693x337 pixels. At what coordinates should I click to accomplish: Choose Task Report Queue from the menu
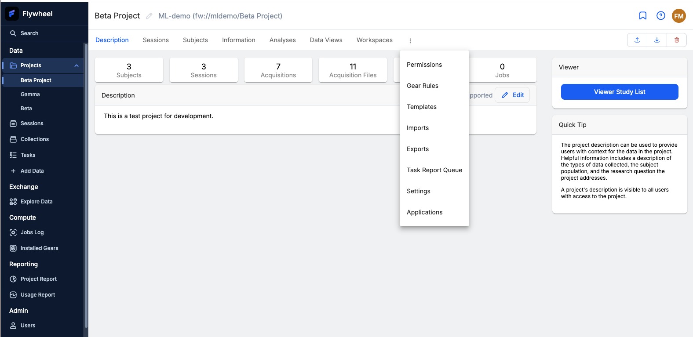coord(434,170)
